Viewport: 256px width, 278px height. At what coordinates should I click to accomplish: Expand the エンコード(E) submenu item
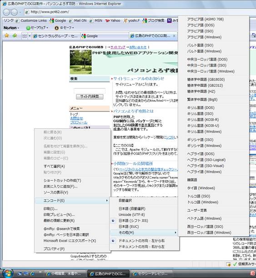pyautogui.click(x=73, y=201)
